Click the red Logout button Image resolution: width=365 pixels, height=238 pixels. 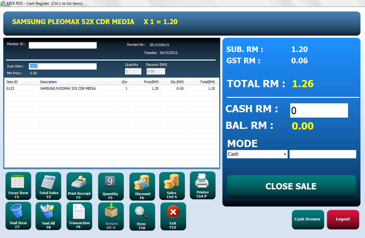pos(343,219)
